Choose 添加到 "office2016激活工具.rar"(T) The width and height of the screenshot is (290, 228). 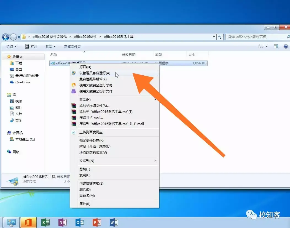click(114, 112)
